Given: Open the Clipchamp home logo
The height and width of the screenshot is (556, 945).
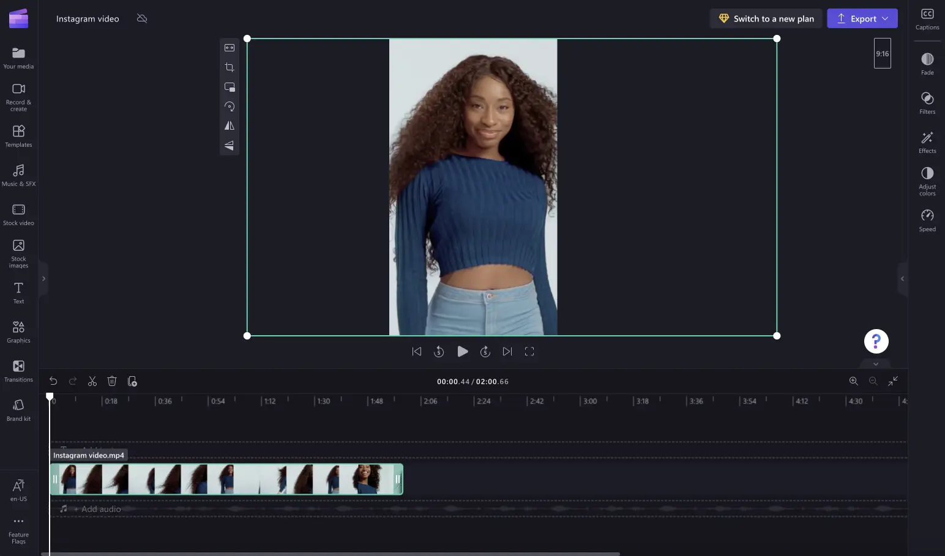Looking at the screenshot, I should pyautogui.click(x=18, y=18).
